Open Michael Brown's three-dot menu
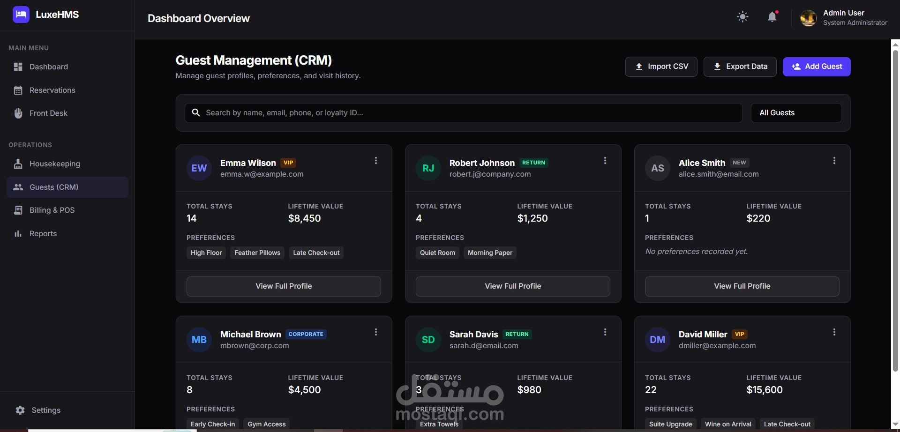900x432 pixels. click(376, 332)
